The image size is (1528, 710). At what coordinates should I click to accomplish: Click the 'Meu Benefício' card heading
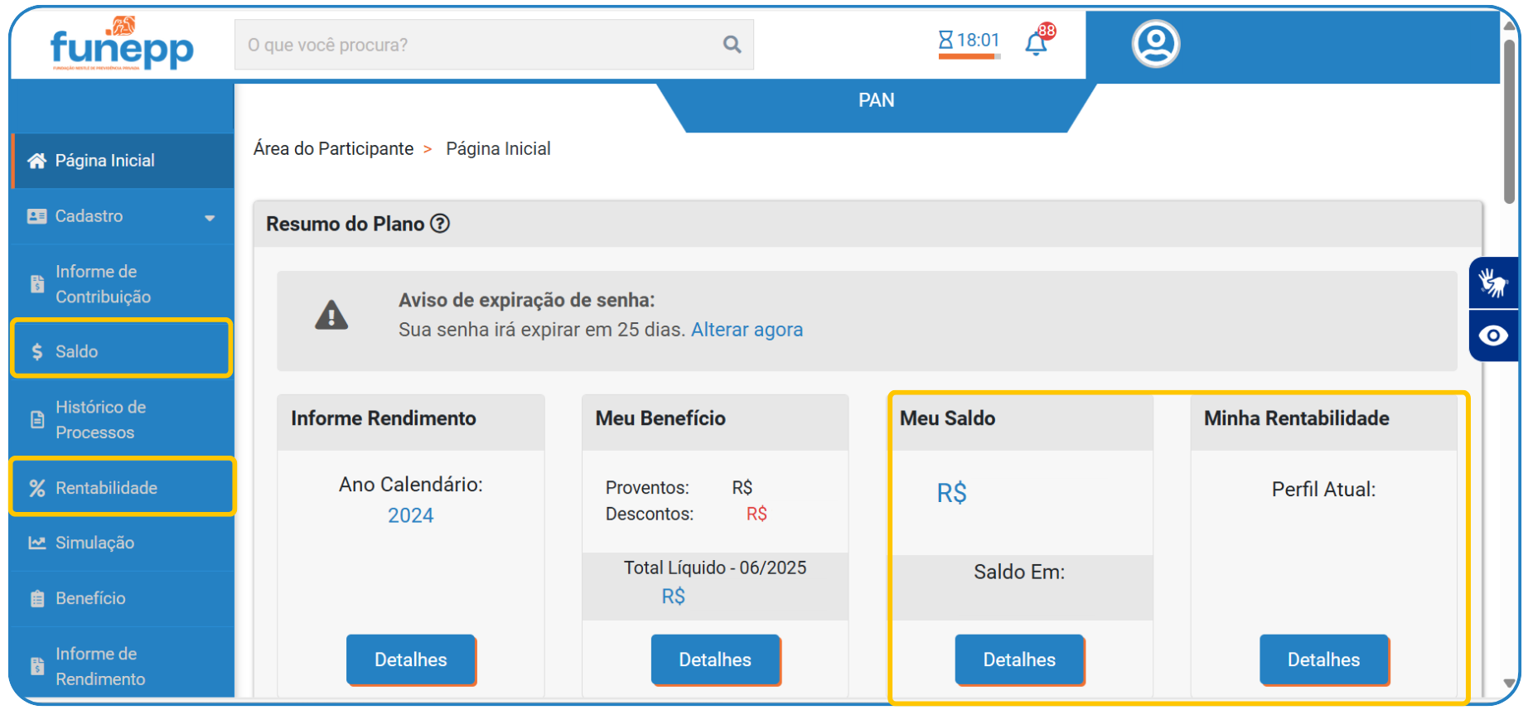tap(660, 418)
